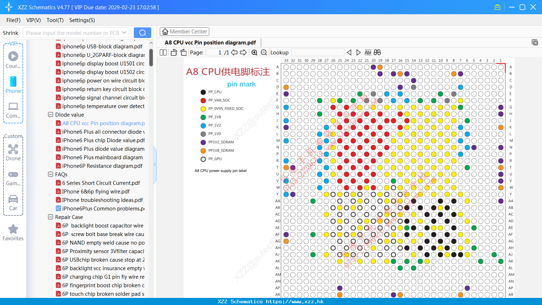Go to the next page arrow
The height and width of the screenshot is (305, 542).
[243, 52]
